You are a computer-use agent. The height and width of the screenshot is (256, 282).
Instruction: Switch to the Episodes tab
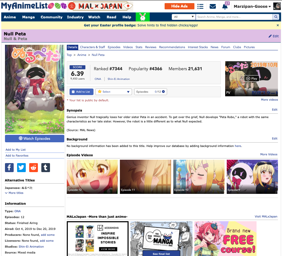tap(114, 47)
